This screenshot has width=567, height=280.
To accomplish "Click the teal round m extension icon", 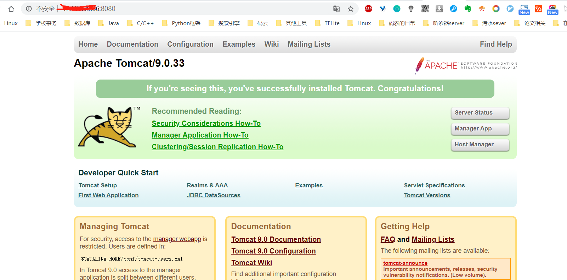I will [397, 9].
